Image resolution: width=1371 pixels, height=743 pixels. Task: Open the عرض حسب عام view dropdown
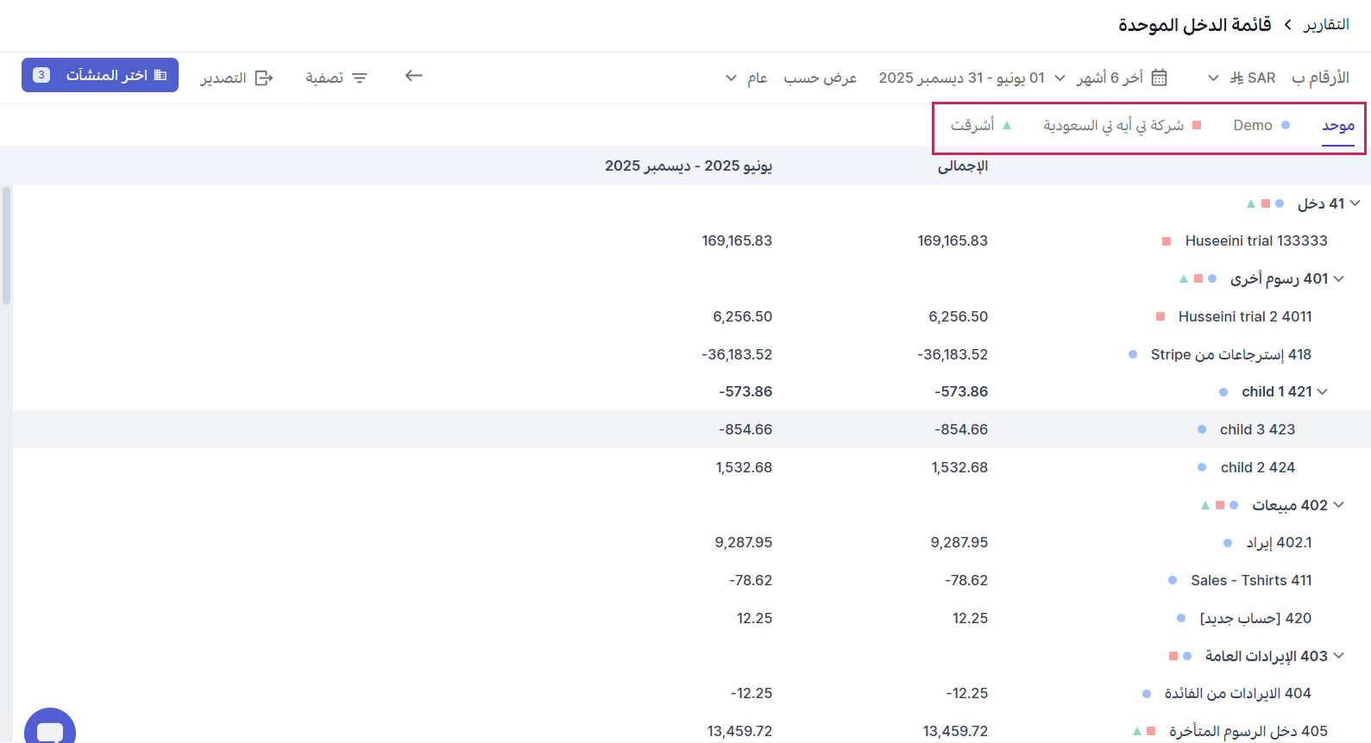[745, 78]
